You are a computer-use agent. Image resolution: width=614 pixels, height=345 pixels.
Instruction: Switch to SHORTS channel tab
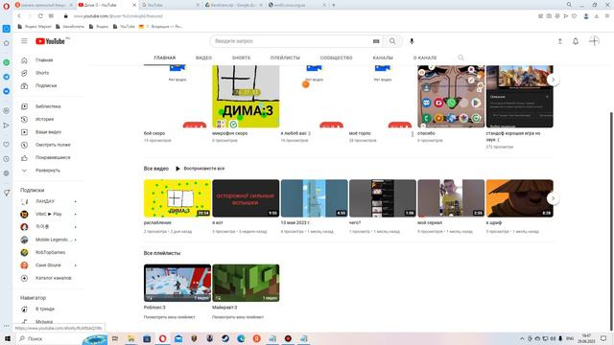click(x=241, y=57)
